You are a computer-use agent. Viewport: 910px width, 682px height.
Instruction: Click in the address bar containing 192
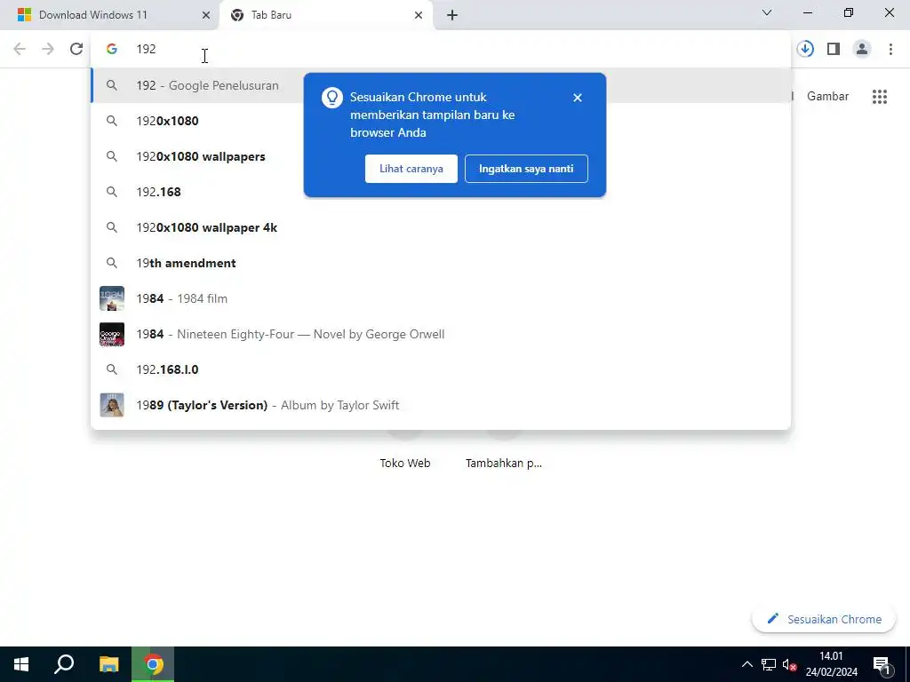(x=441, y=49)
